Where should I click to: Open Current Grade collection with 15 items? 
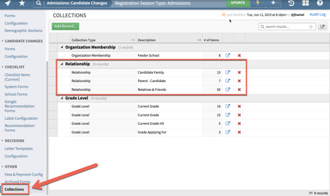(227, 115)
